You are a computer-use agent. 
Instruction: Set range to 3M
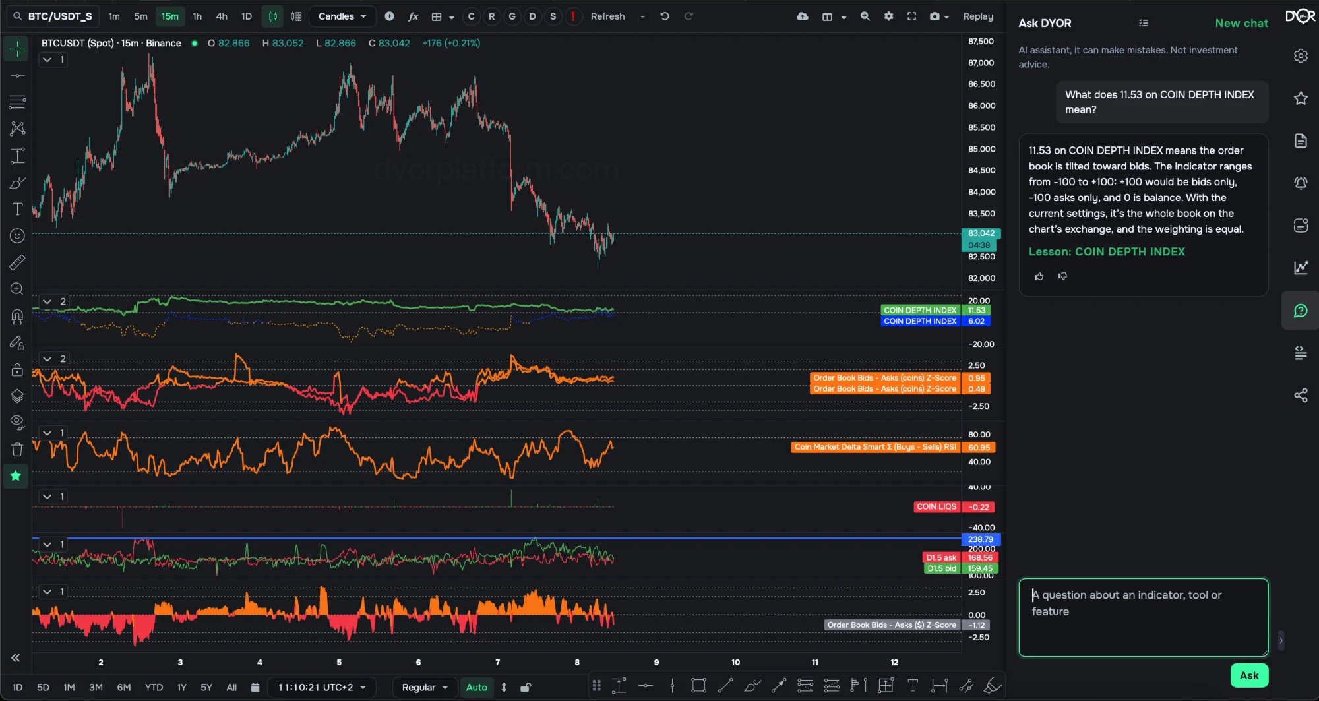(96, 687)
